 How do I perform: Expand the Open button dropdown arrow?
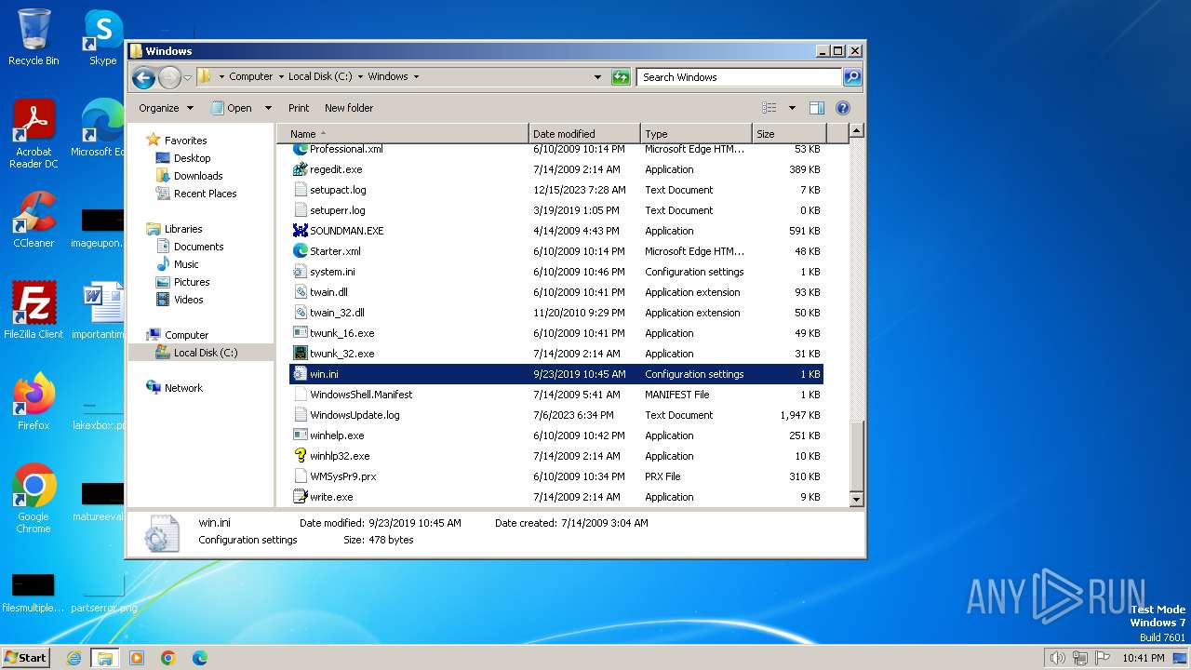[x=268, y=108]
